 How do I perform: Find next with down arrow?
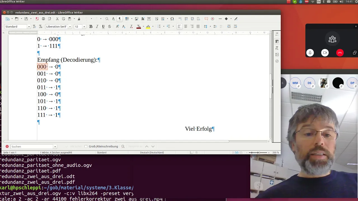point(153,147)
